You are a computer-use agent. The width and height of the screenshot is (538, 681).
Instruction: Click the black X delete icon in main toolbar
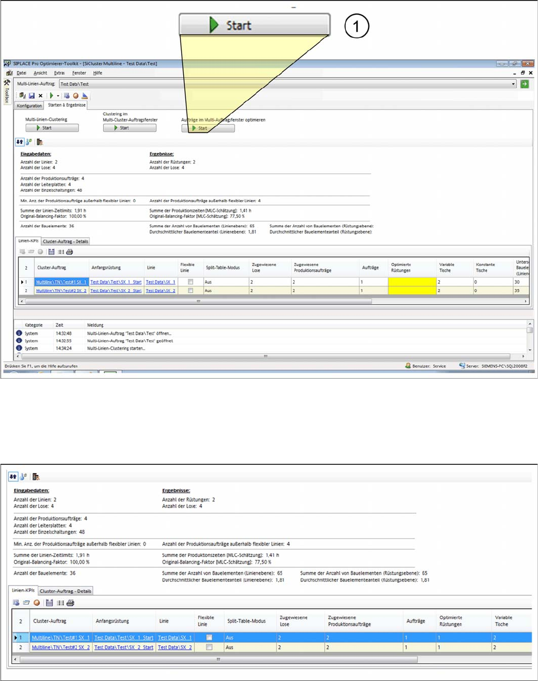click(x=41, y=96)
